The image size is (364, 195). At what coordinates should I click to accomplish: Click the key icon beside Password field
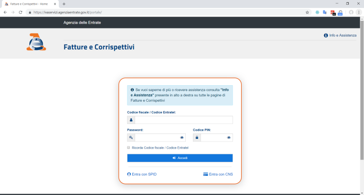click(131, 138)
